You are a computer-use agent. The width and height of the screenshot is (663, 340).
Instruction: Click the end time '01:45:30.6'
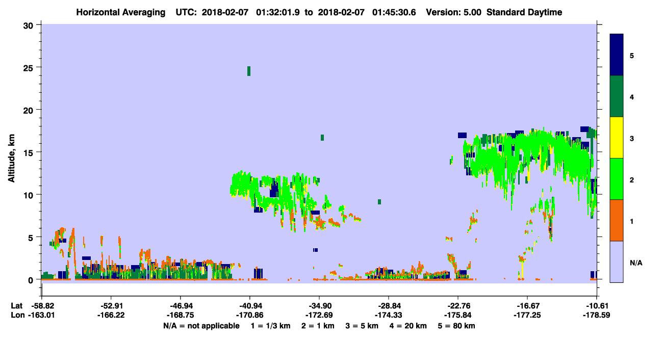click(393, 12)
